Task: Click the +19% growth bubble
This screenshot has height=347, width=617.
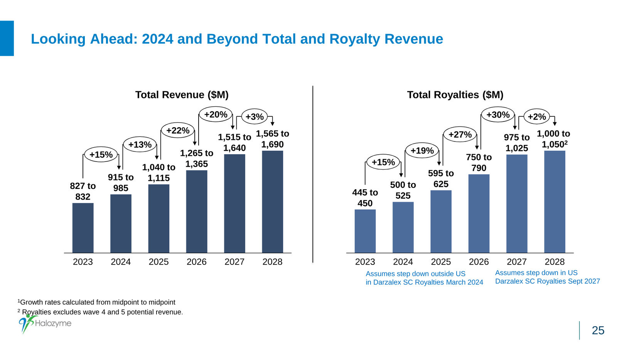Action: click(x=422, y=150)
